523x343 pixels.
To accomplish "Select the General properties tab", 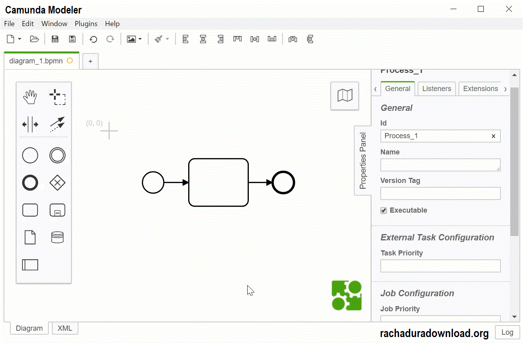I will tap(398, 89).
